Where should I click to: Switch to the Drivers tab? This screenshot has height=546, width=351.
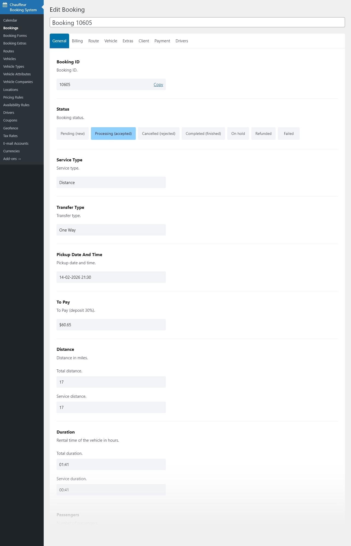[x=182, y=41]
